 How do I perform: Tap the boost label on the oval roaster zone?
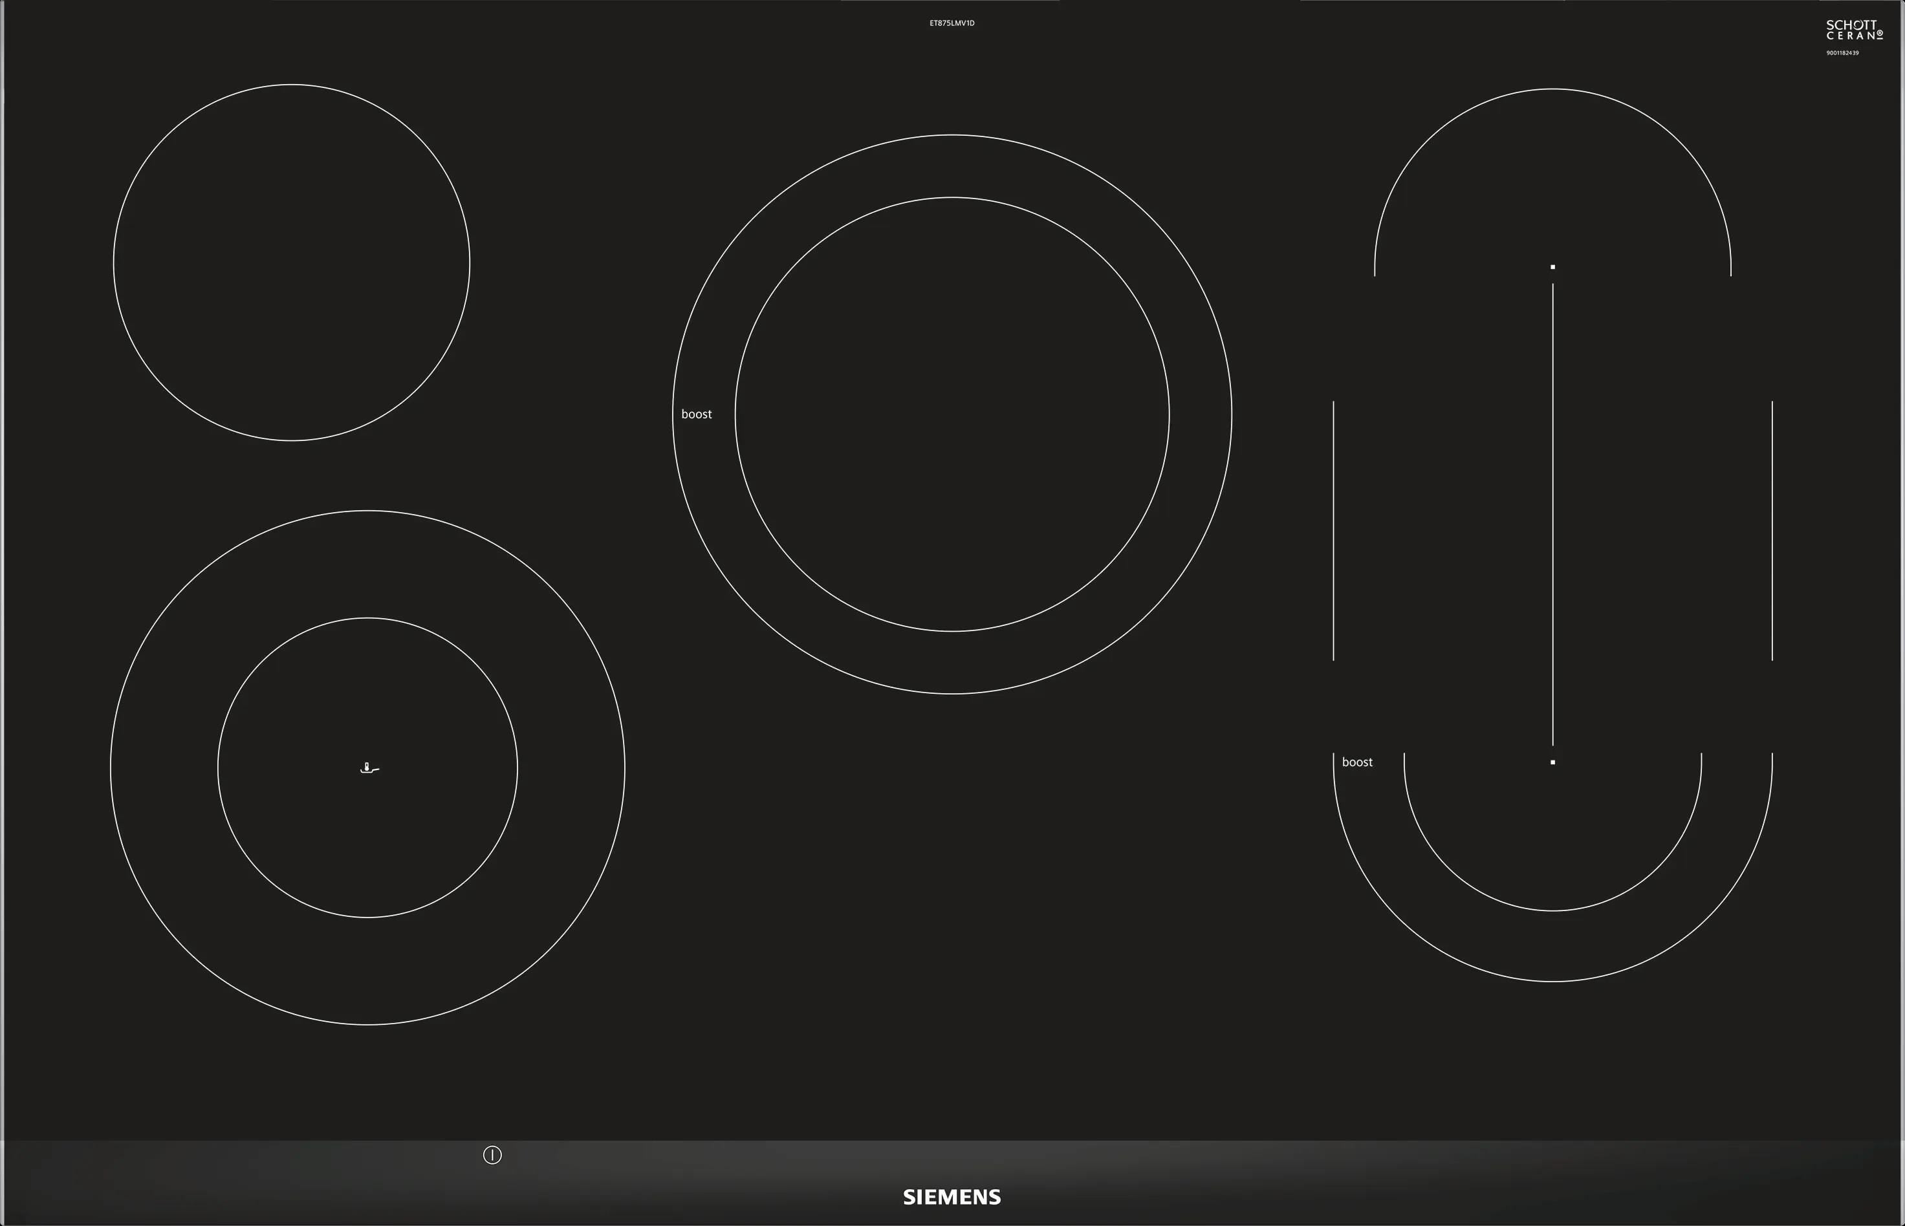pos(1357,762)
